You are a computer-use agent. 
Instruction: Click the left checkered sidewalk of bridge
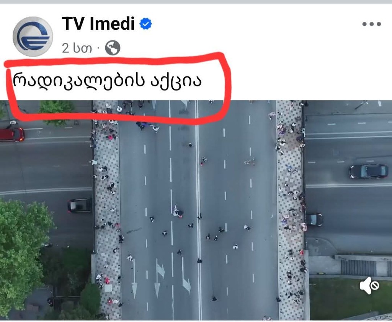coord(107,210)
